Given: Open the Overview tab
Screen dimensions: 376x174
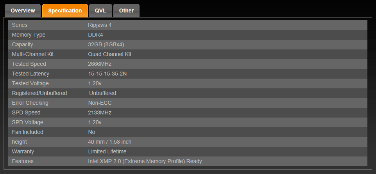Looking at the screenshot, I should point(23,11).
